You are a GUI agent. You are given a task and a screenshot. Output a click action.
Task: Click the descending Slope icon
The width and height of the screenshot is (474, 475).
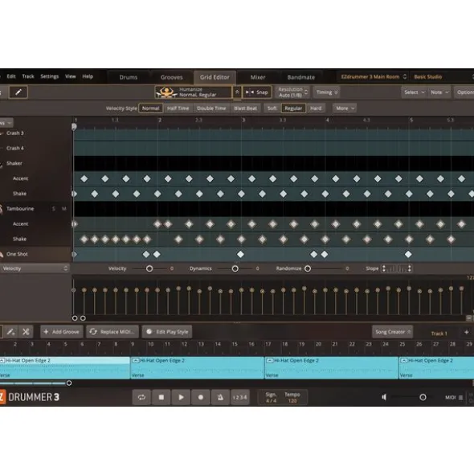pyautogui.click(x=405, y=268)
